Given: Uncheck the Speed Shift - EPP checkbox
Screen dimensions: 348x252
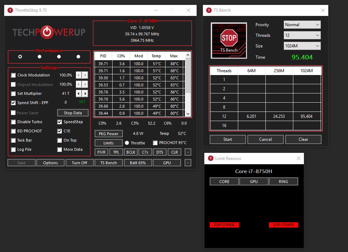Looking at the screenshot, I should (13, 103).
